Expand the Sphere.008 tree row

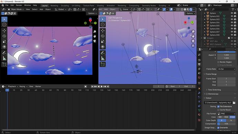point(205,35)
